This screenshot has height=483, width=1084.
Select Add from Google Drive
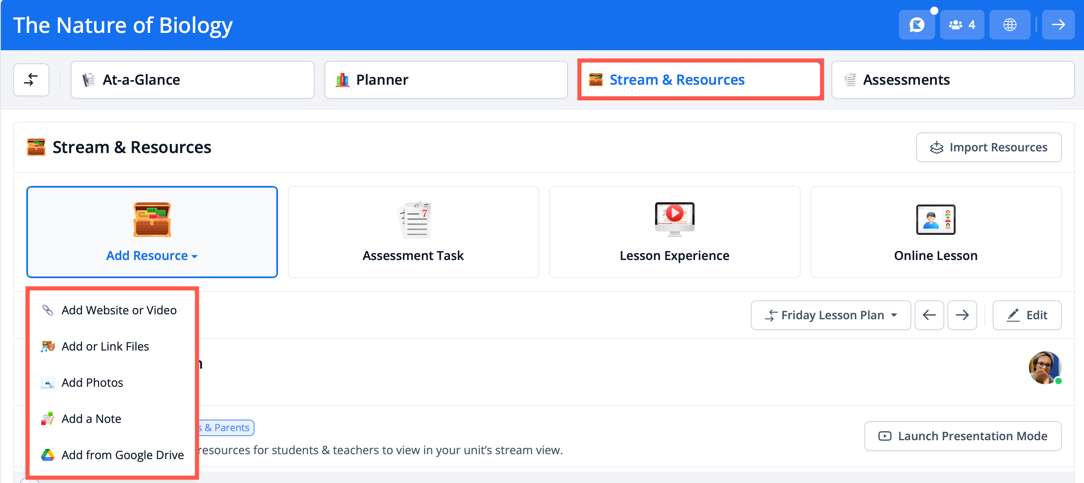122,455
